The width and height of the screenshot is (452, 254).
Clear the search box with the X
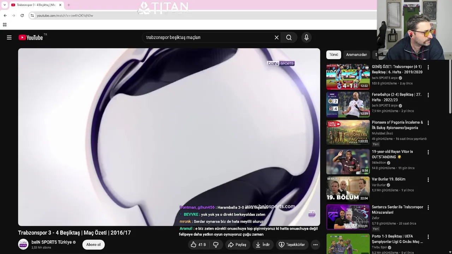276,37
